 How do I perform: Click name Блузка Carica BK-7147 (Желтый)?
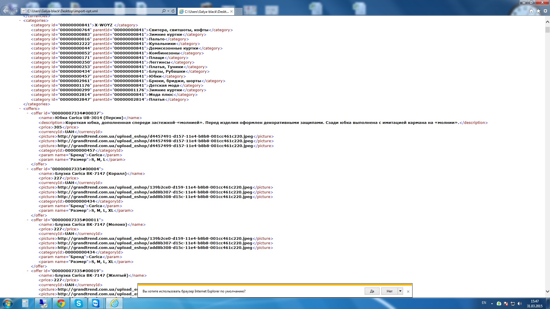coord(92,276)
